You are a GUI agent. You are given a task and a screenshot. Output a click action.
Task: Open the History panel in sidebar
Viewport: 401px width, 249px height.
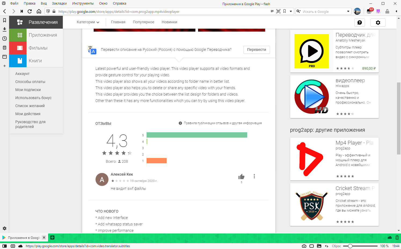click(x=5, y=39)
